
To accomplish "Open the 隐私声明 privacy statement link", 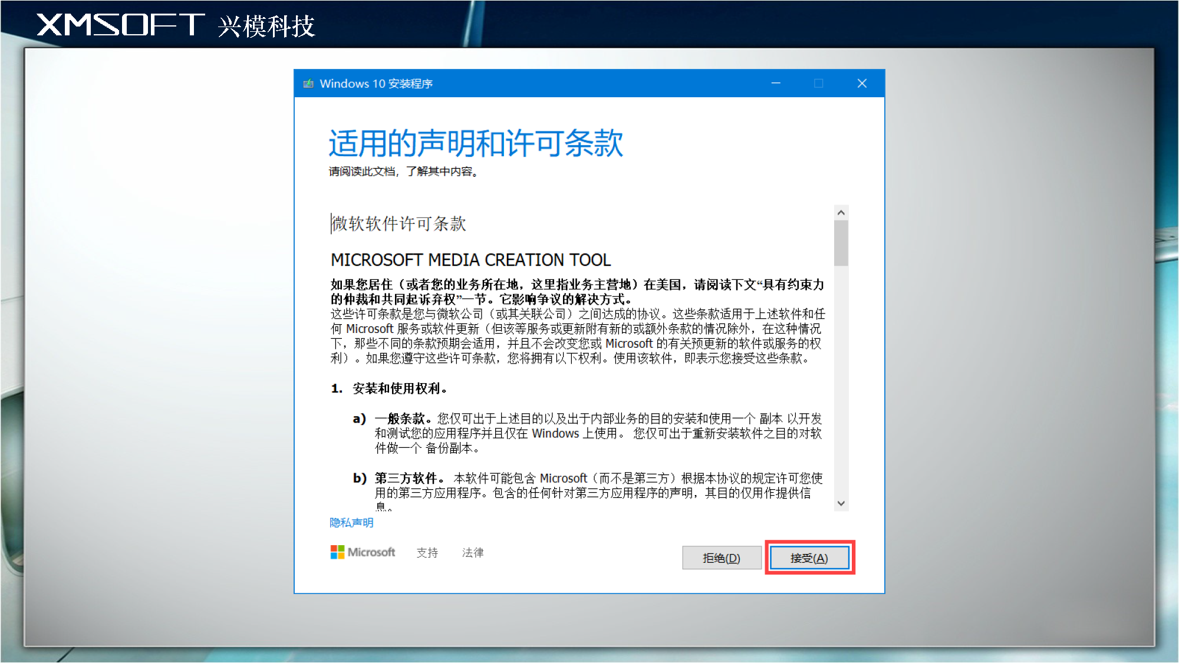I will tap(351, 523).
